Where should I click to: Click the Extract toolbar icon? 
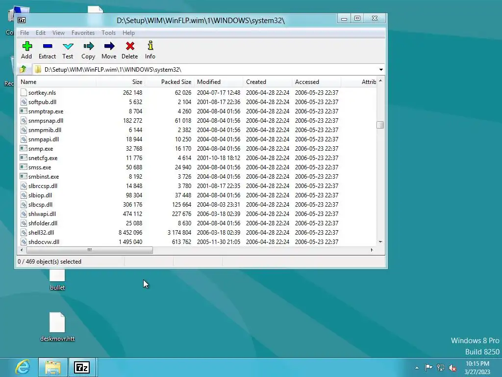click(48, 46)
